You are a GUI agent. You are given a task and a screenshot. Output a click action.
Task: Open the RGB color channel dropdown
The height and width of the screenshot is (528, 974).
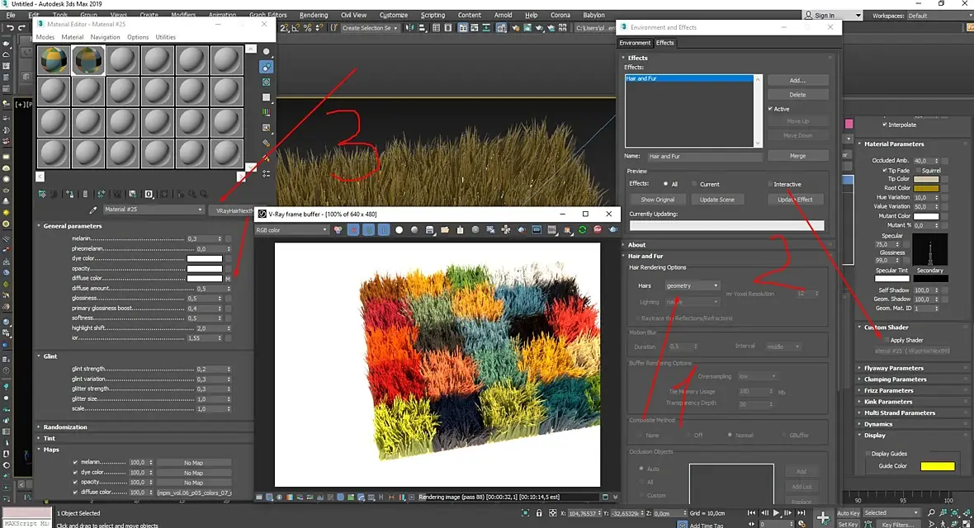click(x=291, y=230)
